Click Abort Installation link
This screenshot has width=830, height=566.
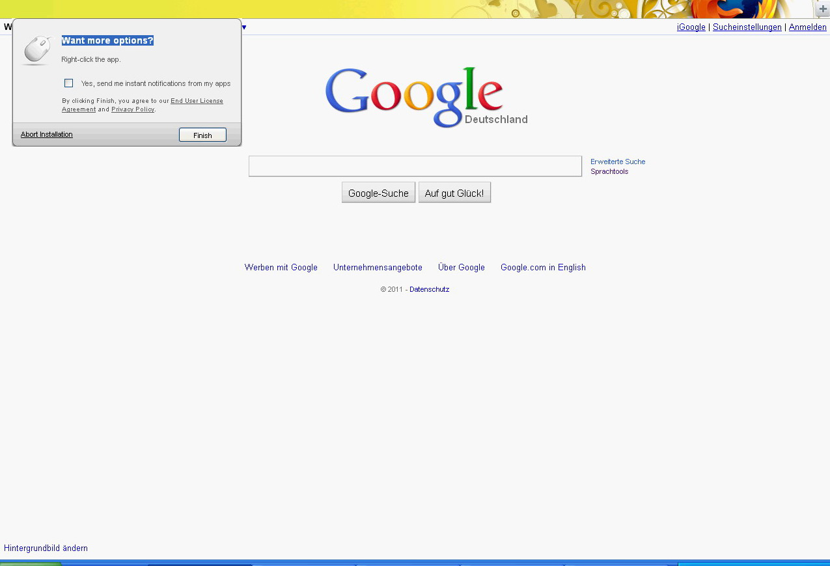click(47, 134)
